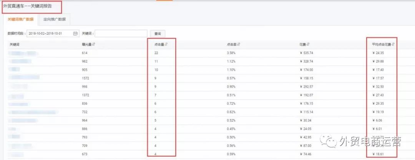Sort by 点击量 using its sort arrows

[166, 45]
